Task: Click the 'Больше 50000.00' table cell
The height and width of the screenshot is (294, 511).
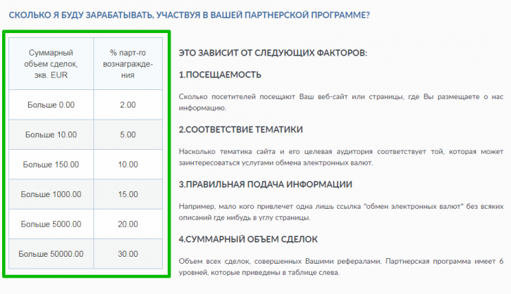Action: [x=51, y=254]
